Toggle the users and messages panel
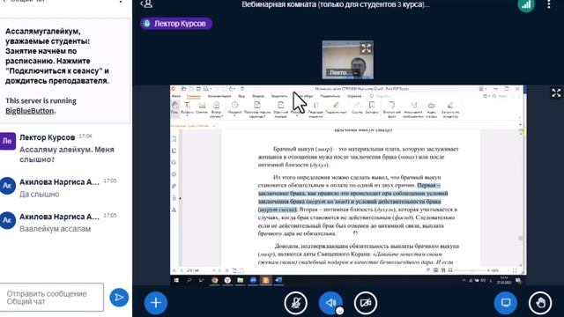This screenshot has height=317, width=564. (147, 4)
